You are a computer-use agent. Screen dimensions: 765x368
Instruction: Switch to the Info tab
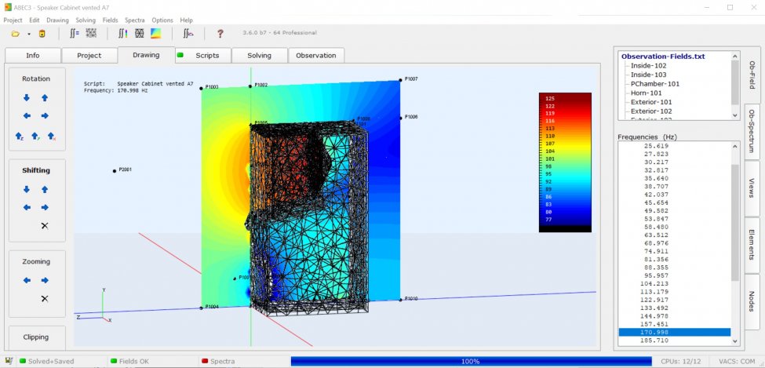point(33,55)
